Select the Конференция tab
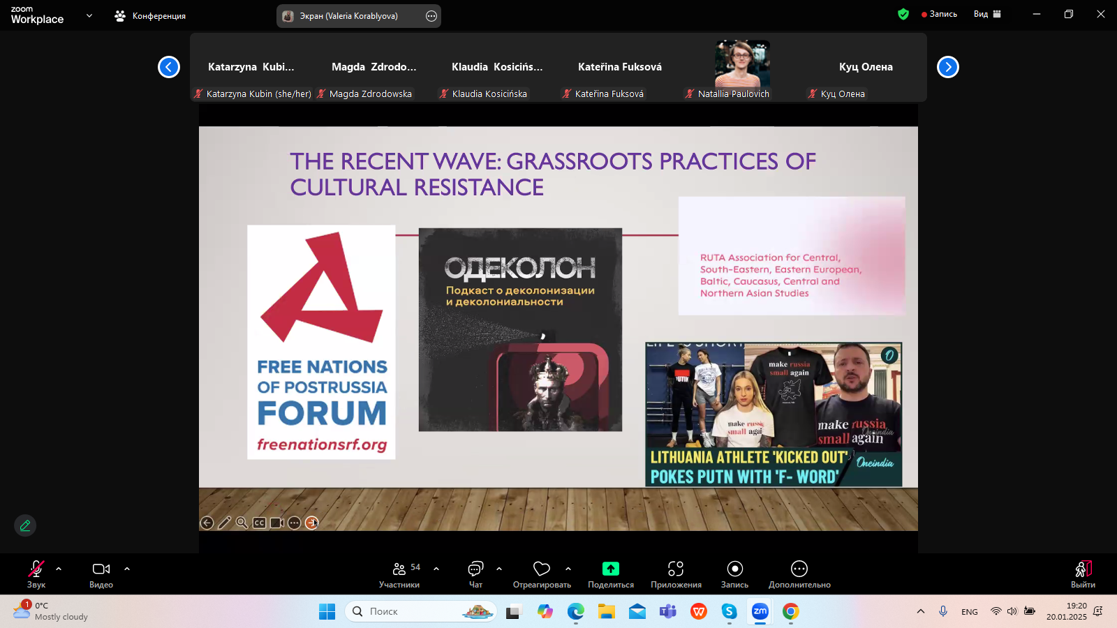 [x=151, y=16]
